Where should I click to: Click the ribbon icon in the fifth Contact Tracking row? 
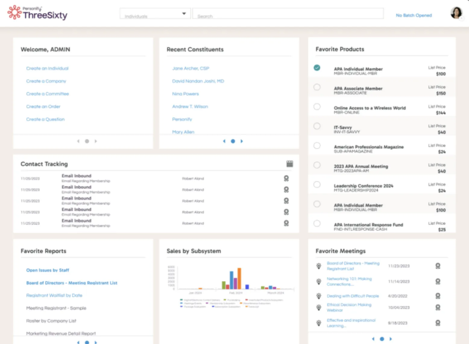click(x=286, y=223)
